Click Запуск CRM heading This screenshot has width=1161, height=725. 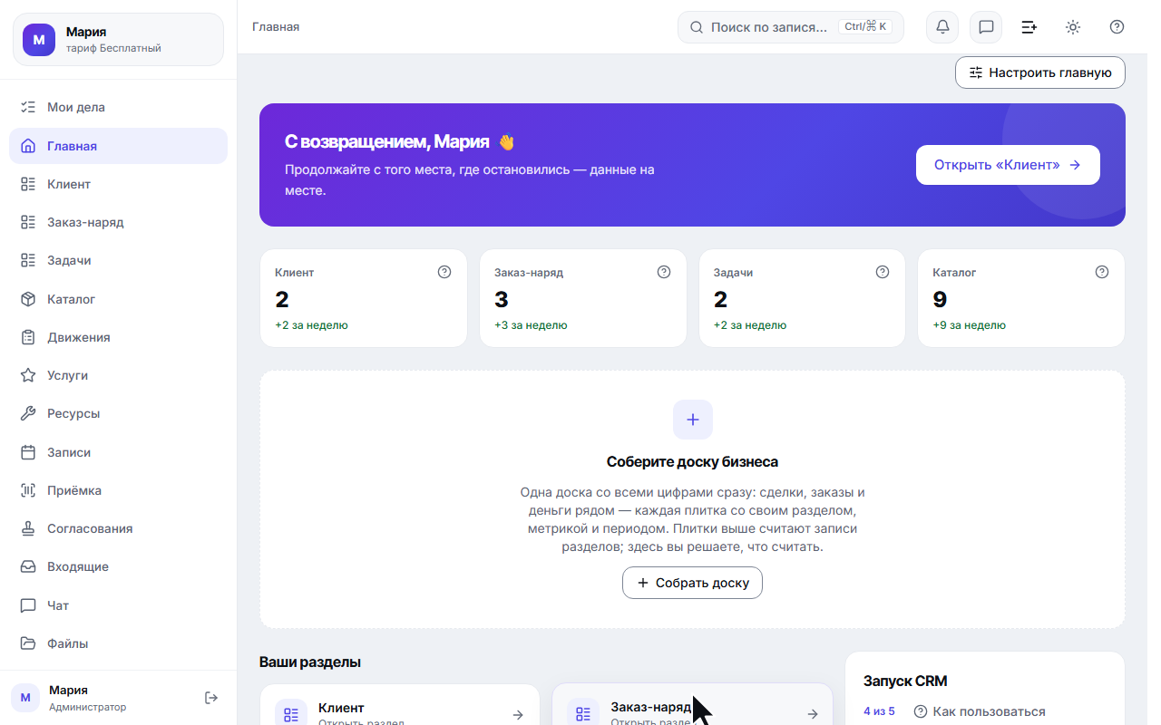tap(905, 681)
